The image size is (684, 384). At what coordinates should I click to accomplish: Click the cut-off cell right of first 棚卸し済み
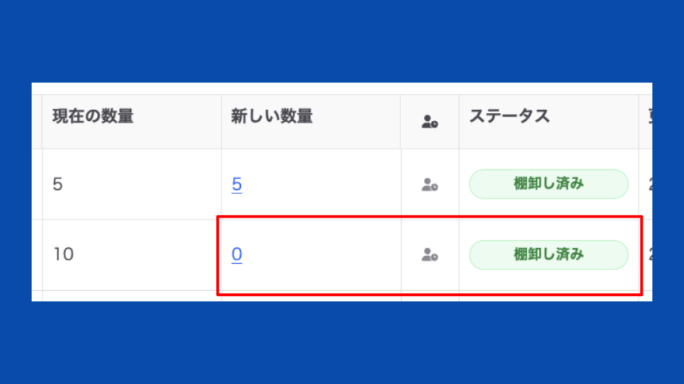(x=646, y=185)
